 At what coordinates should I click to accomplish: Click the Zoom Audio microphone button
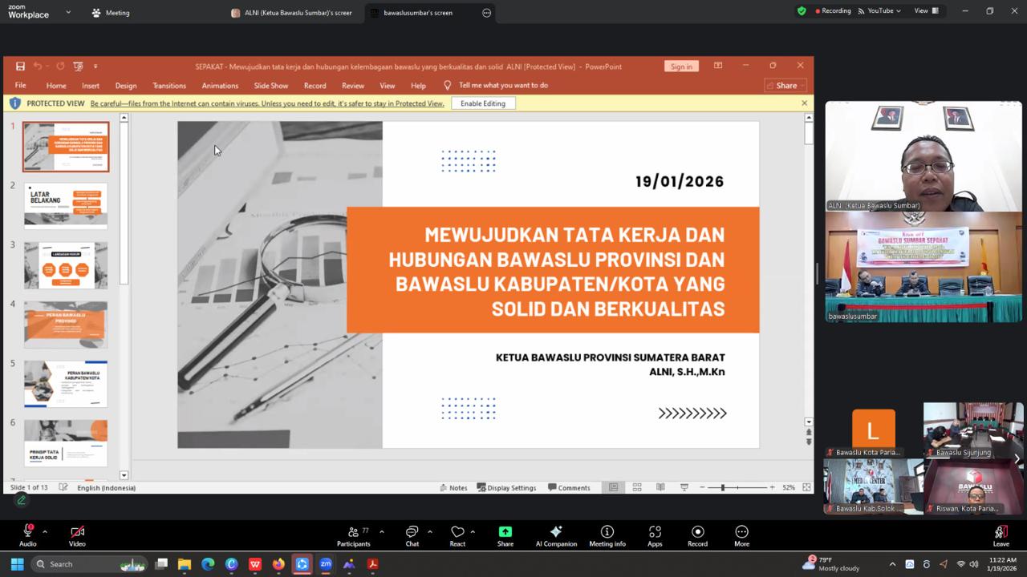pyautogui.click(x=28, y=535)
